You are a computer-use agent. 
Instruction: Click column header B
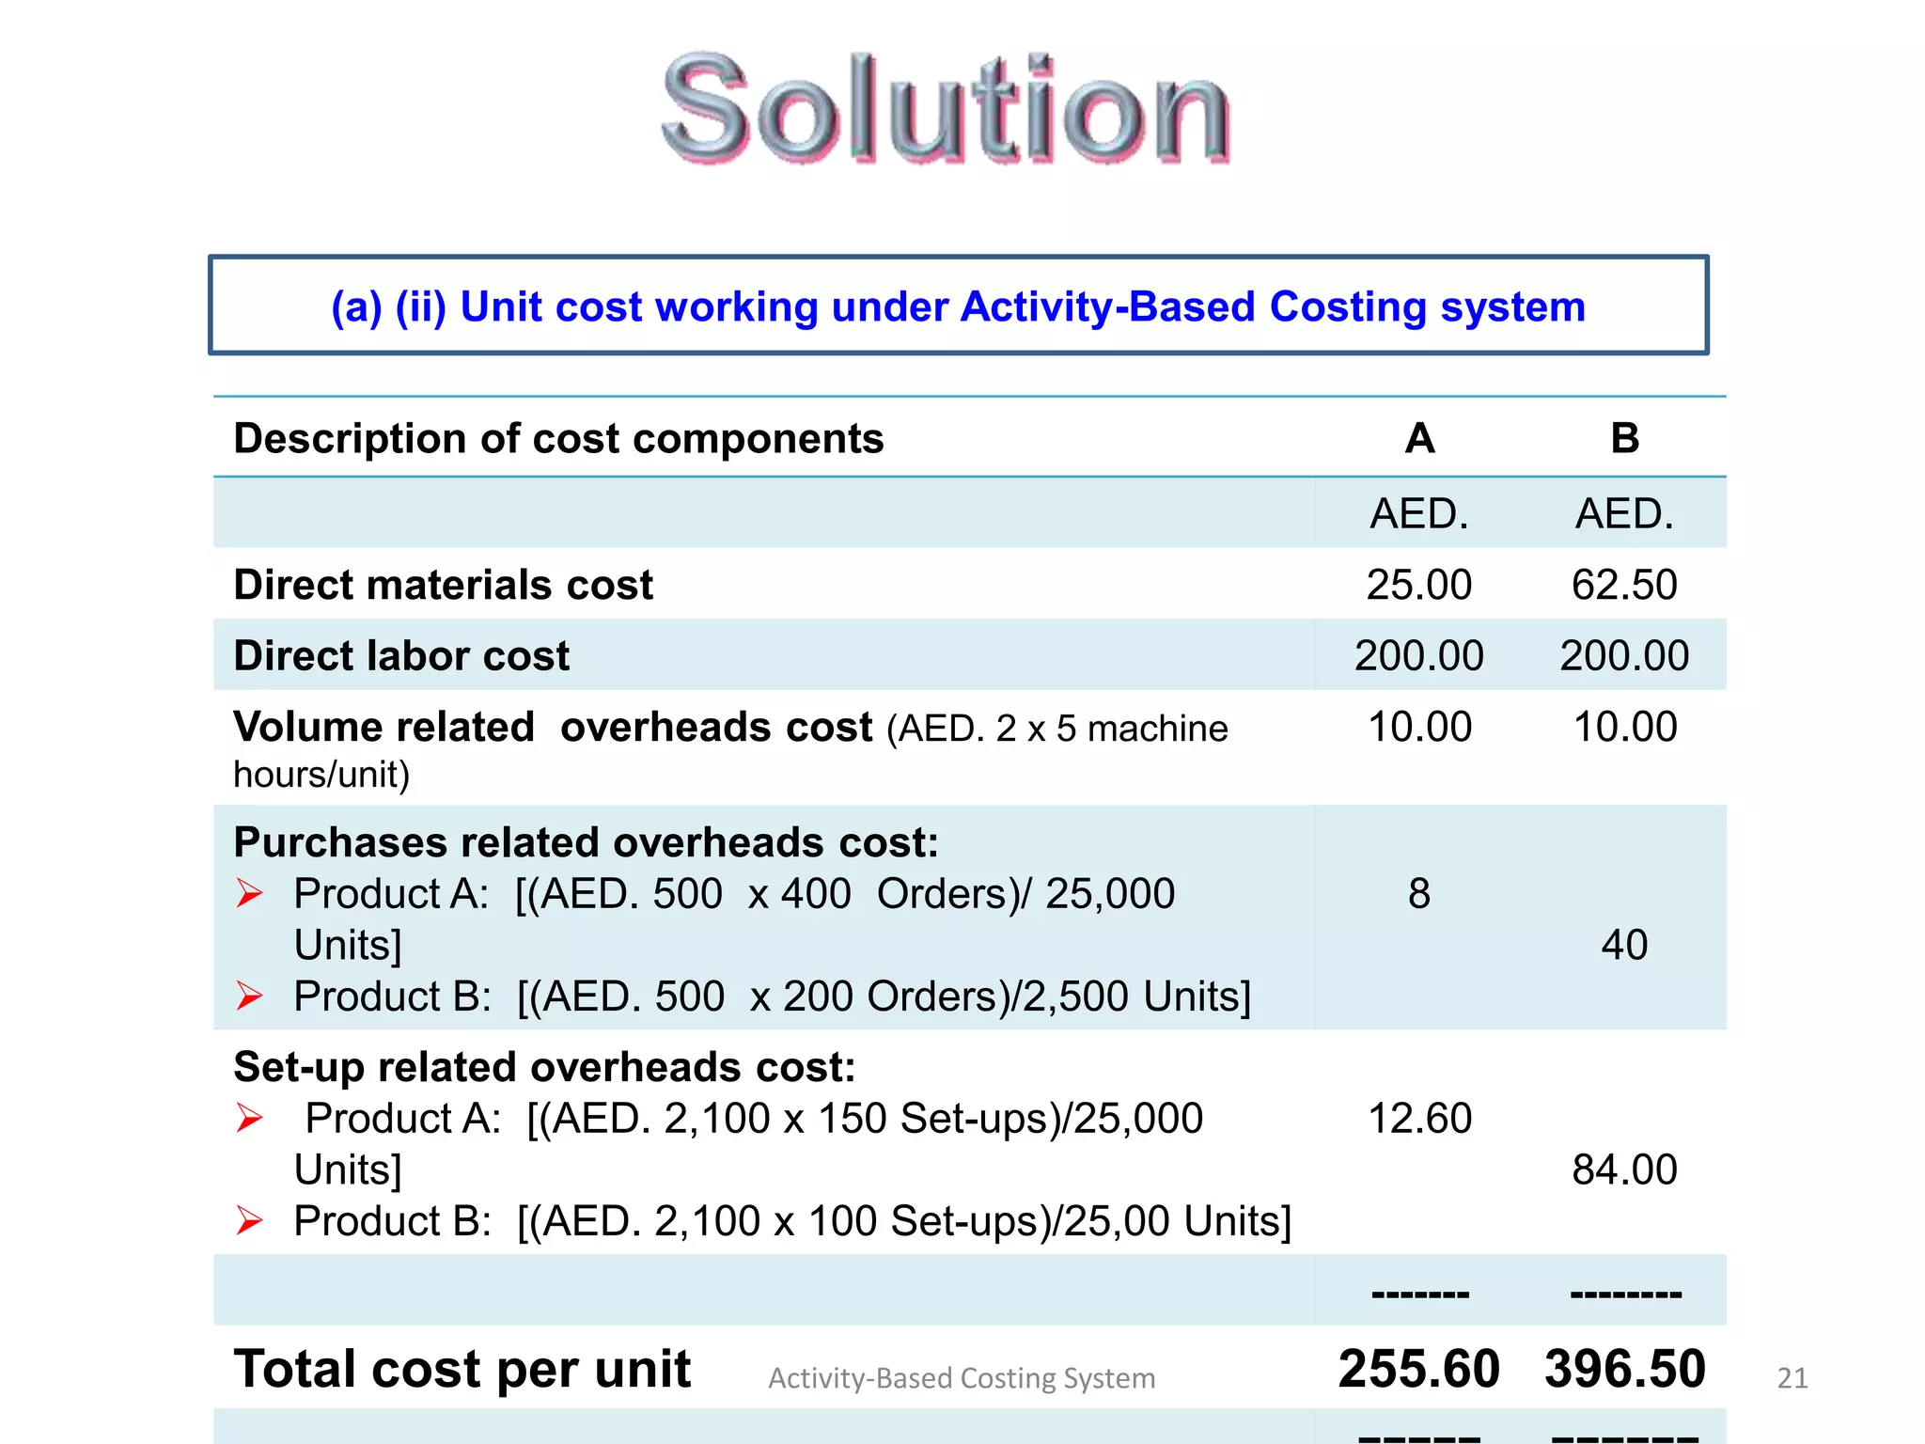(1624, 438)
